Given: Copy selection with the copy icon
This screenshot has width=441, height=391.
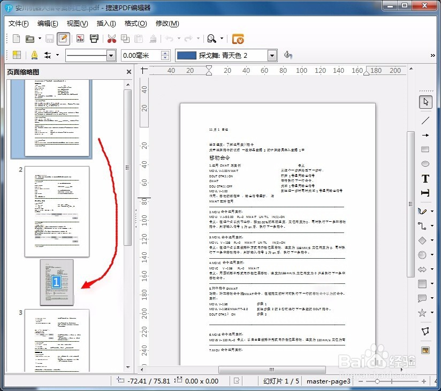Looking at the screenshot, I should pos(125,39).
